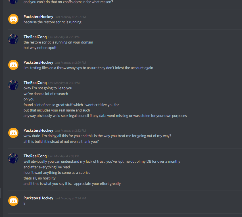Open PuckstersHockey username above 'restore script is running'
Image resolution: width=242 pixels, height=217 pixels.
pos(38,17)
